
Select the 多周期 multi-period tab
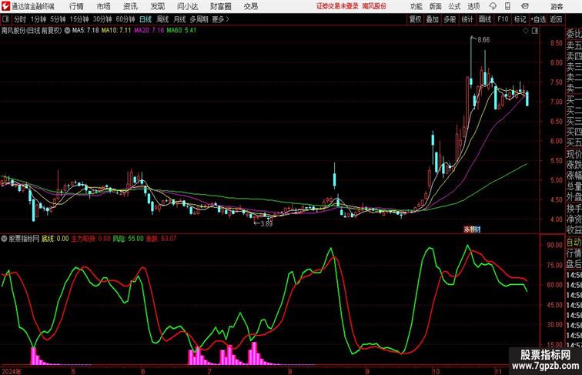click(199, 19)
